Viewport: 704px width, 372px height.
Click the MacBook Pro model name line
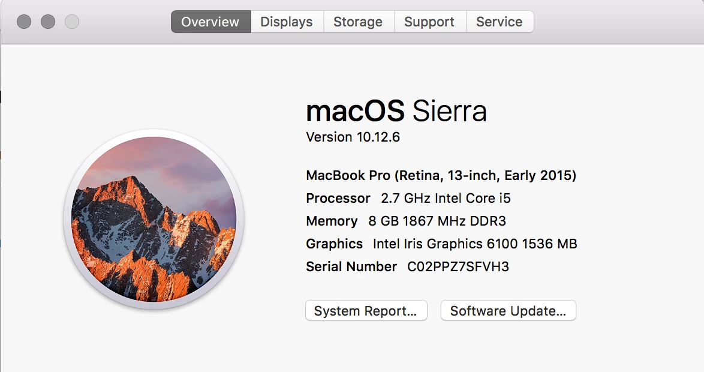pos(441,175)
